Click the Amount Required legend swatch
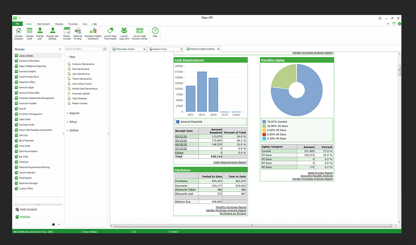The image size is (416, 245). pos(178,122)
